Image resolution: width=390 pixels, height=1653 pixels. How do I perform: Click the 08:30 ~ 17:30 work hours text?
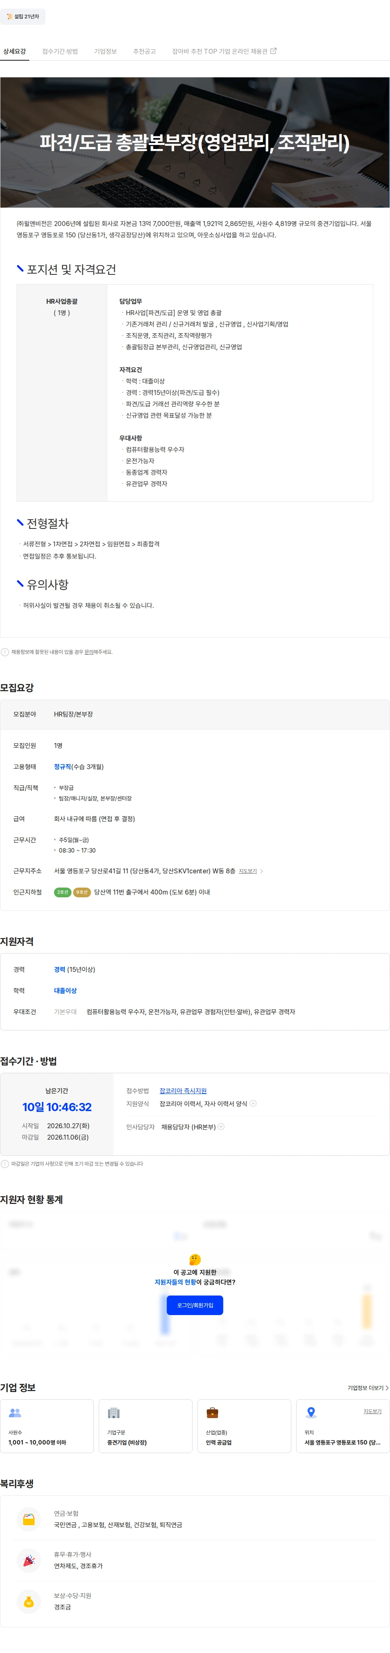pyautogui.click(x=77, y=850)
